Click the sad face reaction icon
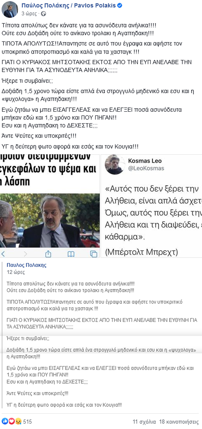202x429 pixels. [x=18, y=421]
